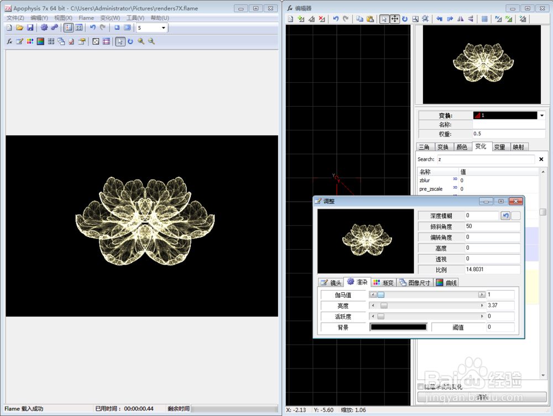
Task: Enable the 隐藏未使用变化 checkbox
Action: click(x=420, y=387)
